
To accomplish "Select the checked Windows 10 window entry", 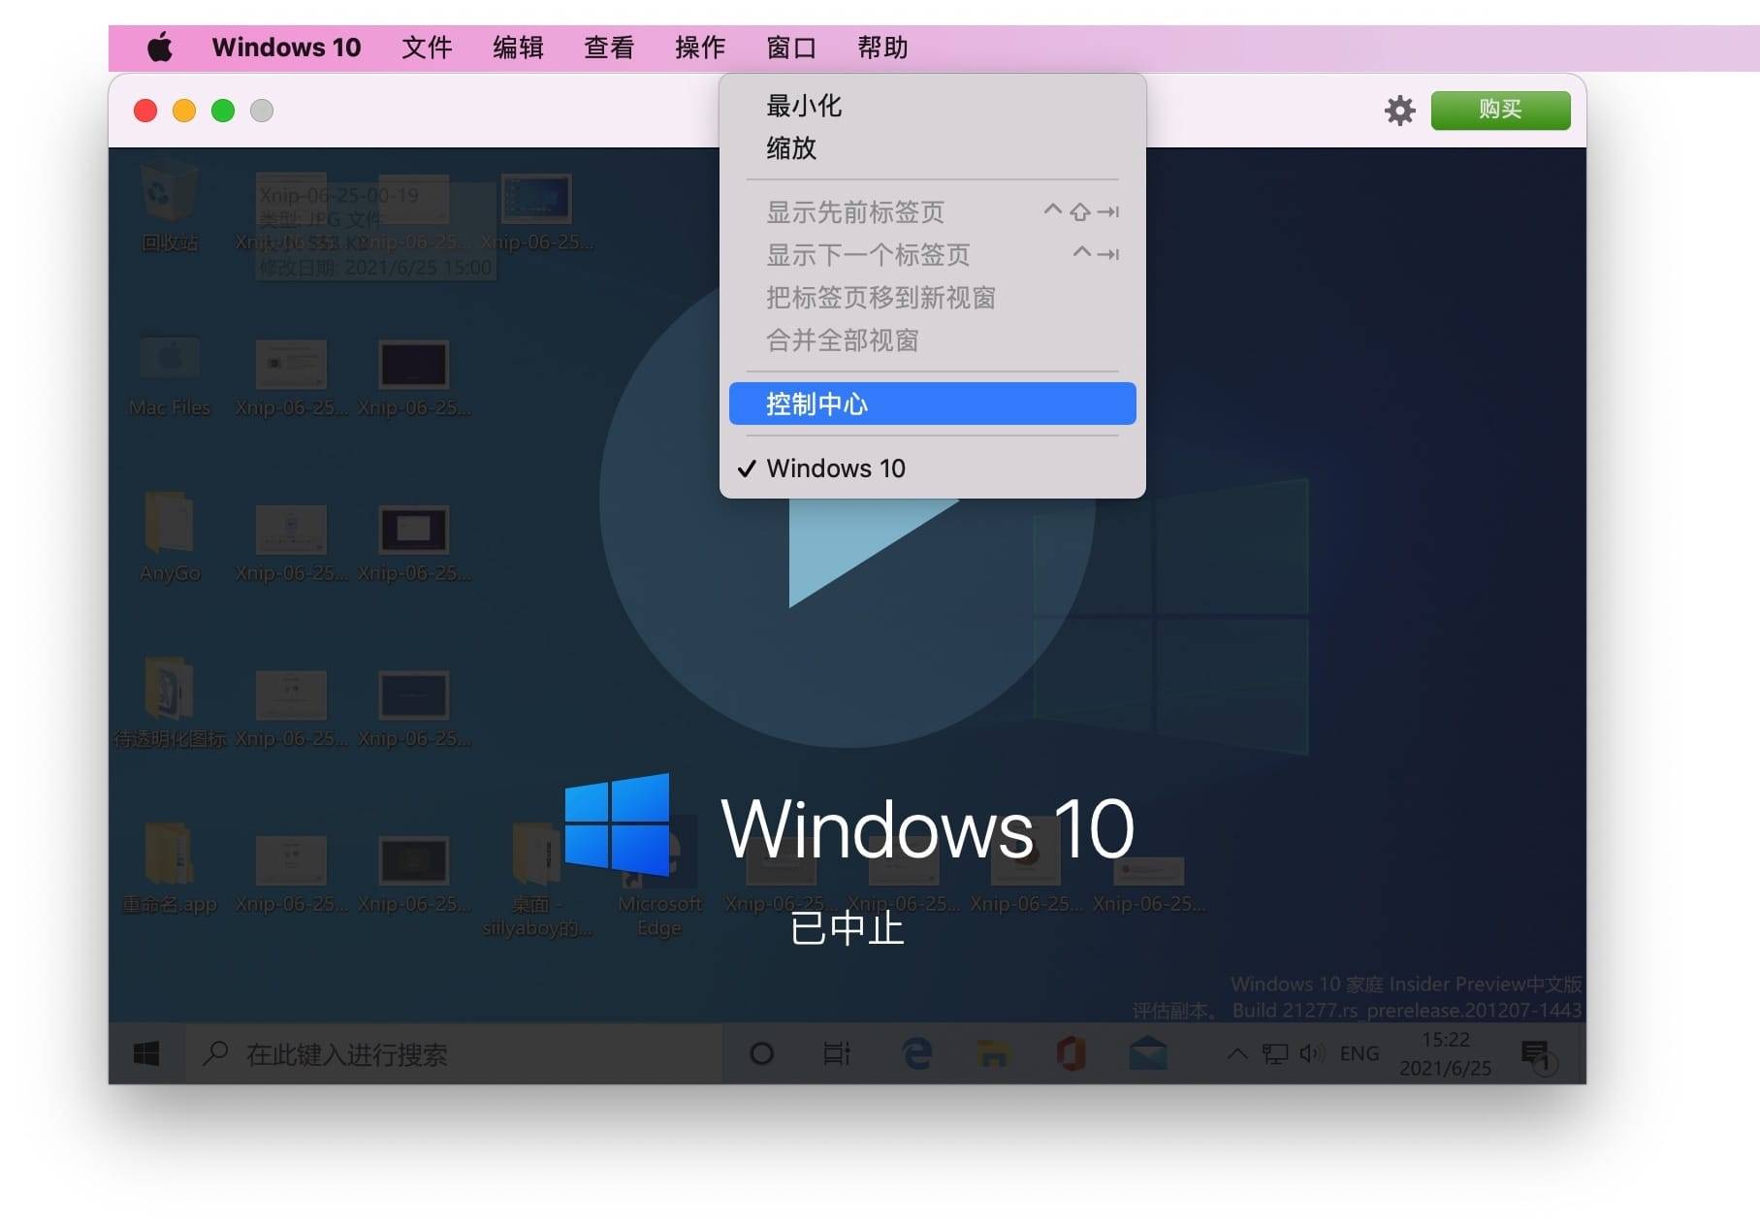I will [x=835, y=468].
